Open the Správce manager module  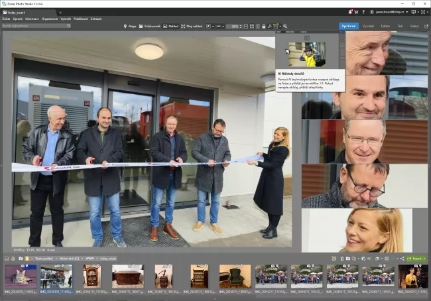pos(347,26)
